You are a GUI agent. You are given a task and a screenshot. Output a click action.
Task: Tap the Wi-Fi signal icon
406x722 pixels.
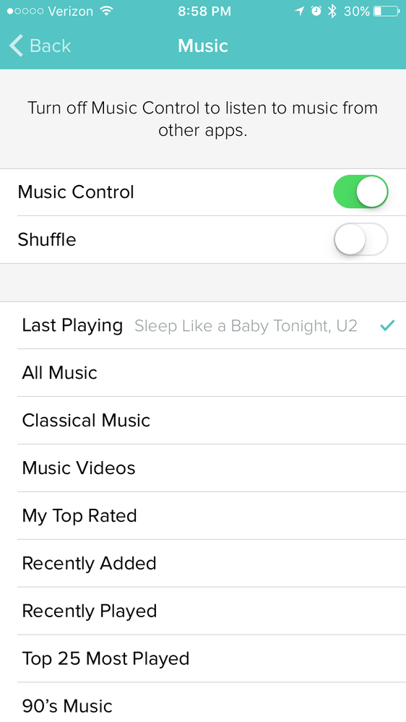tap(106, 11)
